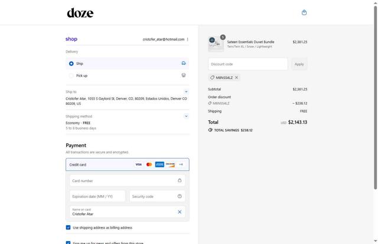Image resolution: width=378 pixels, height=244 pixels.
Task: Focus the Name on card field
Action: tap(128, 212)
